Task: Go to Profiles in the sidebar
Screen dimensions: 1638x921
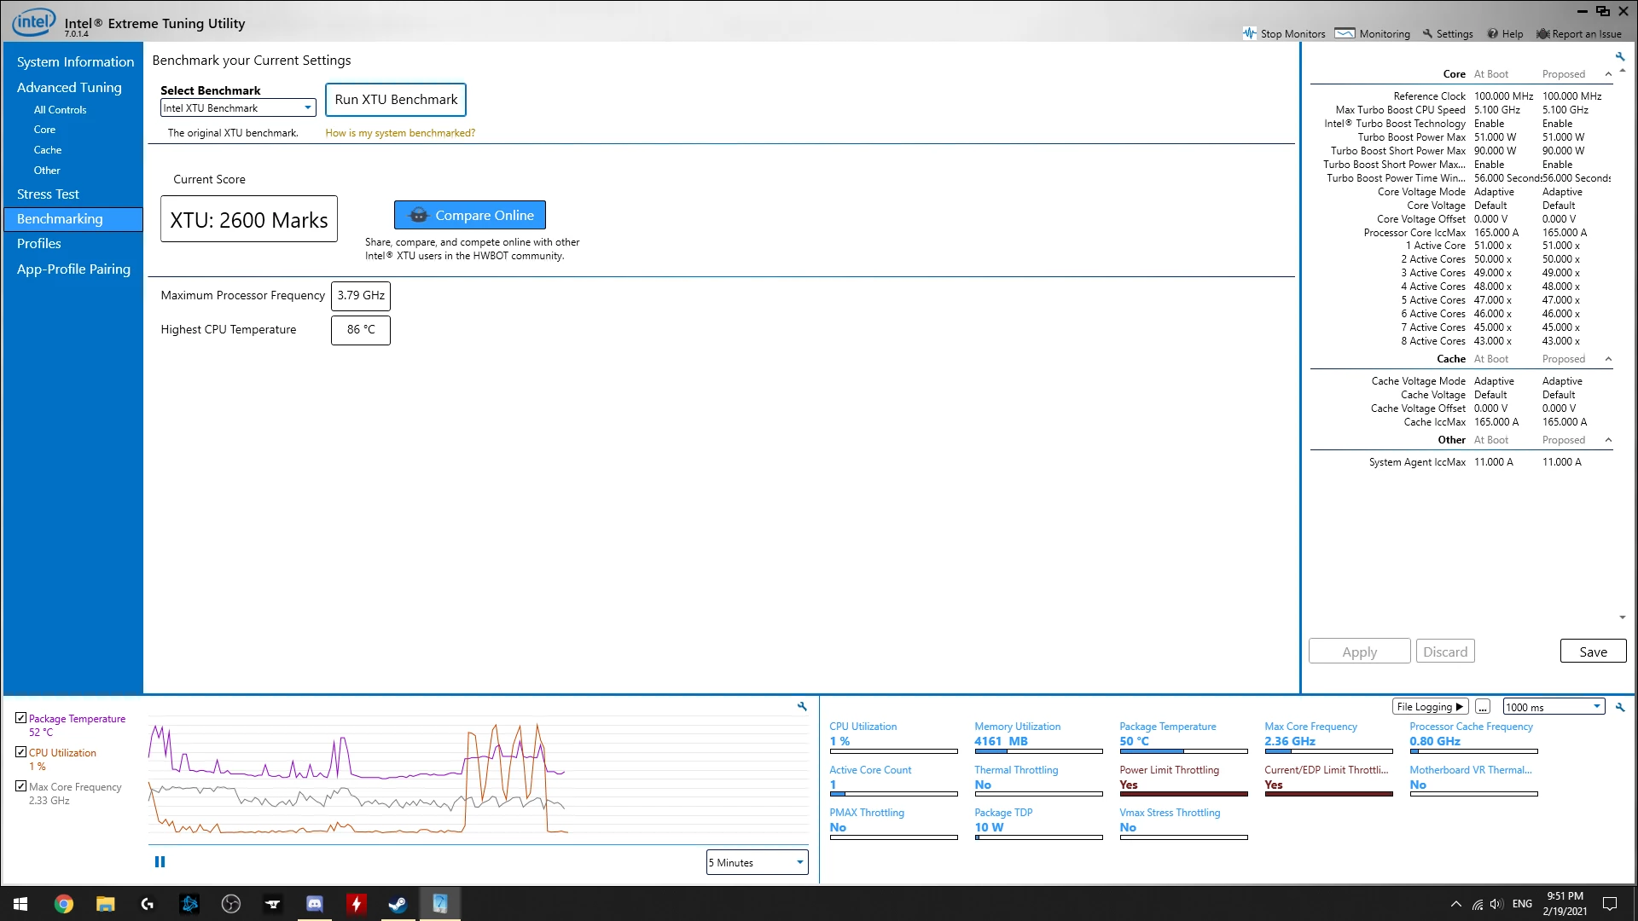Action: pyautogui.click(x=39, y=244)
